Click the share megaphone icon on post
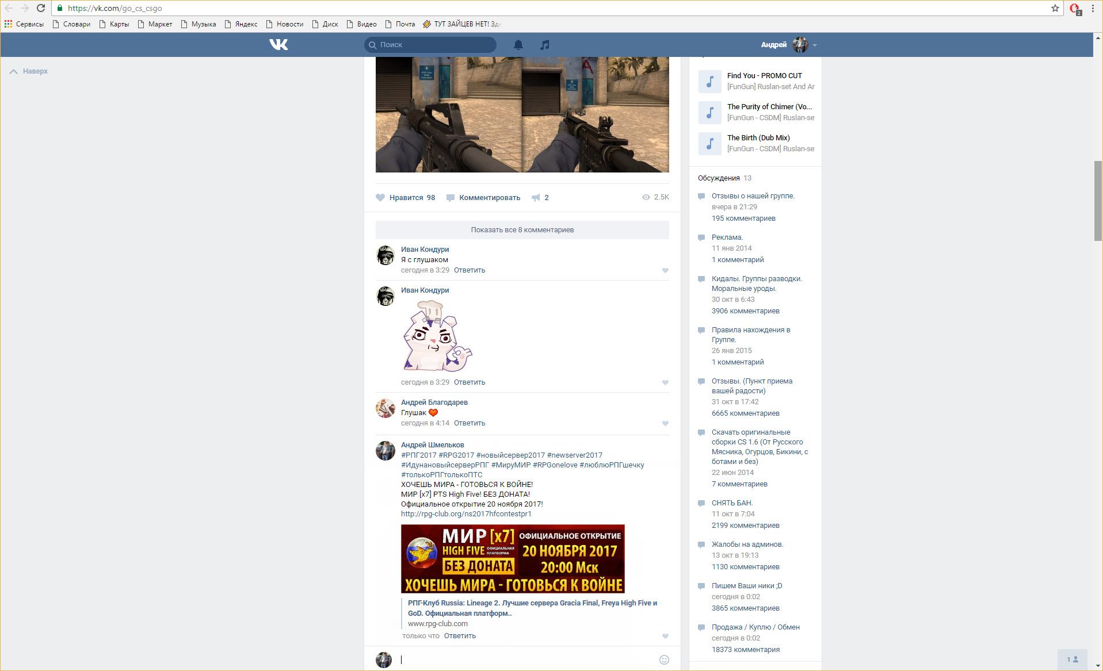Viewport: 1103px width, 671px height. tap(536, 198)
